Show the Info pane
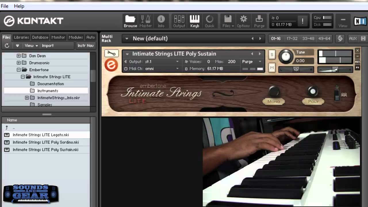The height and width of the screenshot is (207, 368). point(161,22)
